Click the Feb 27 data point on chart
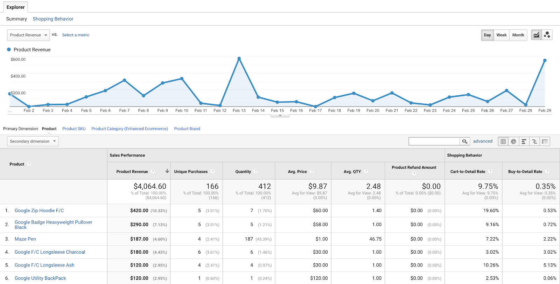This screenshot has height=284, width=560. (506, 90)
